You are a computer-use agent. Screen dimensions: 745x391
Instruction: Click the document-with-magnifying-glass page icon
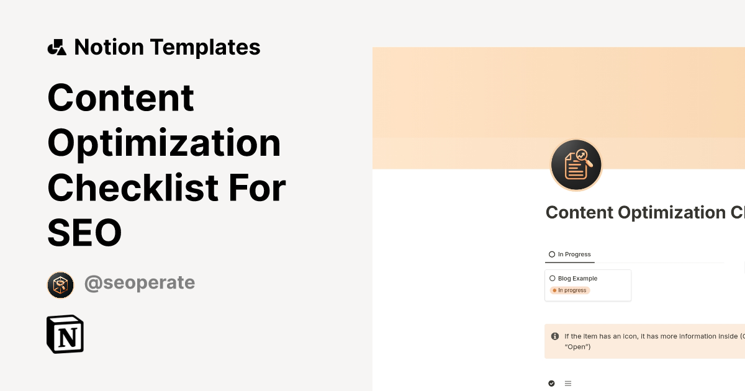(x=576, y=164)
